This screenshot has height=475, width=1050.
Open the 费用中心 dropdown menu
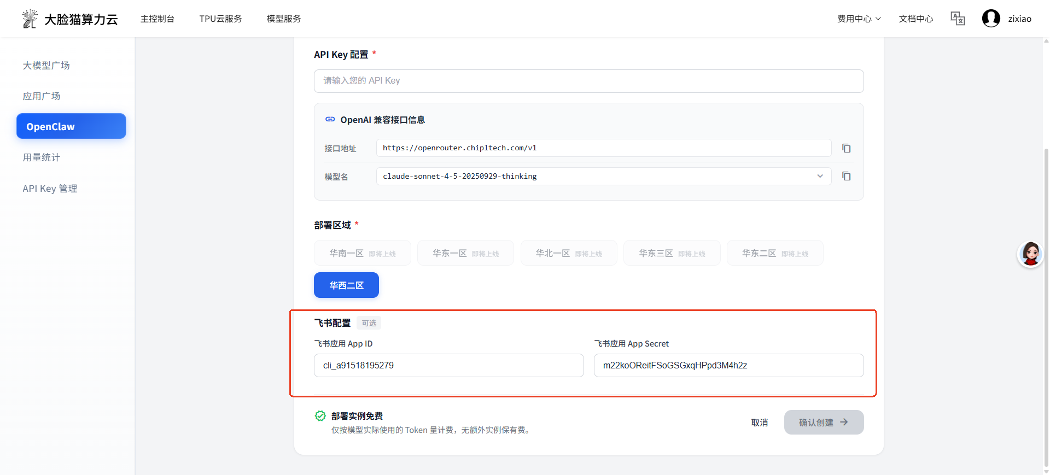coord(859,19)
